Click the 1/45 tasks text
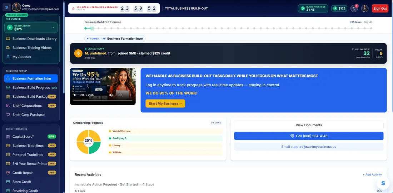Screen dimensions: 393x193 [355, 22]
